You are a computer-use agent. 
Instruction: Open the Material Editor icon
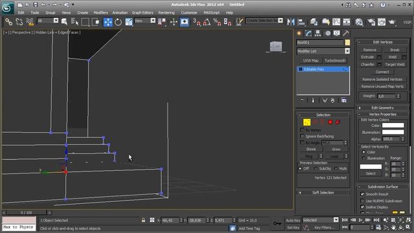coord(359,21)
